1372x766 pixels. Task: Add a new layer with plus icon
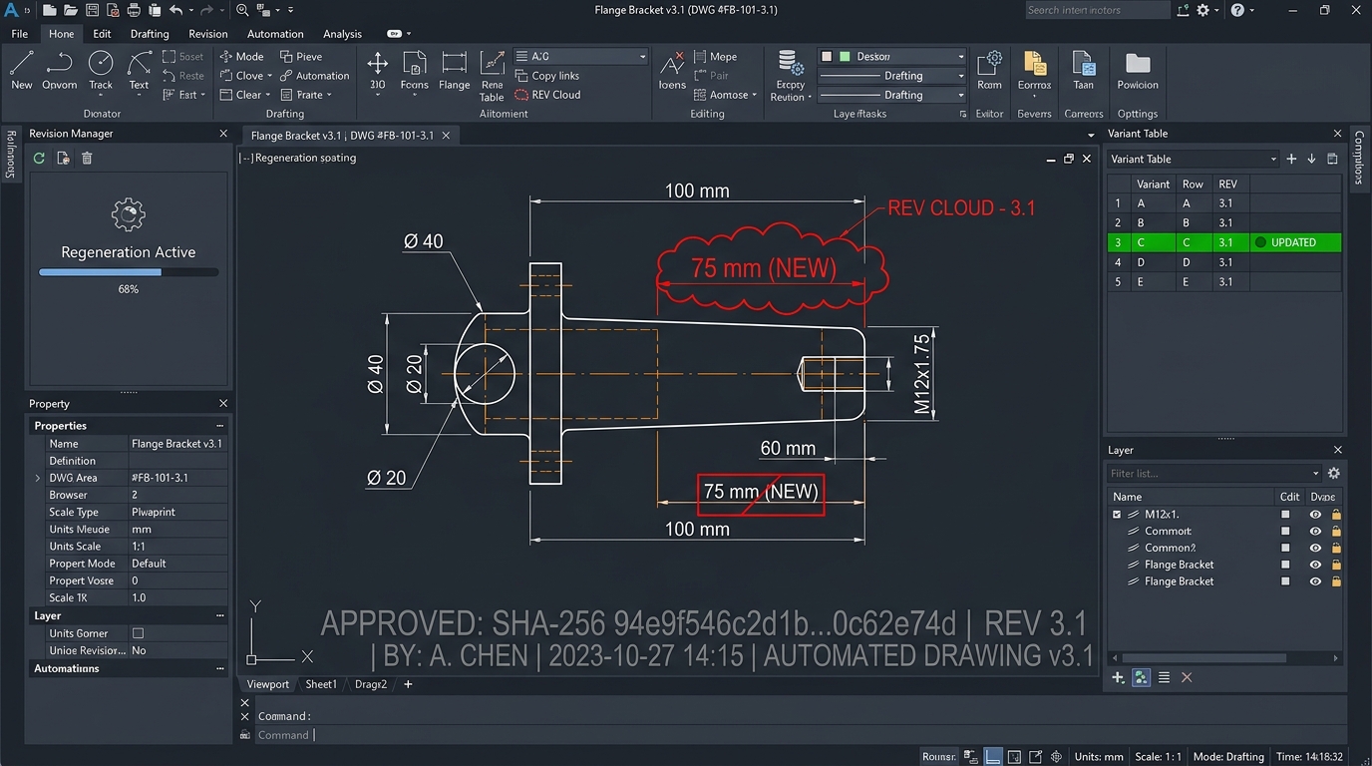coord(1118,677)
